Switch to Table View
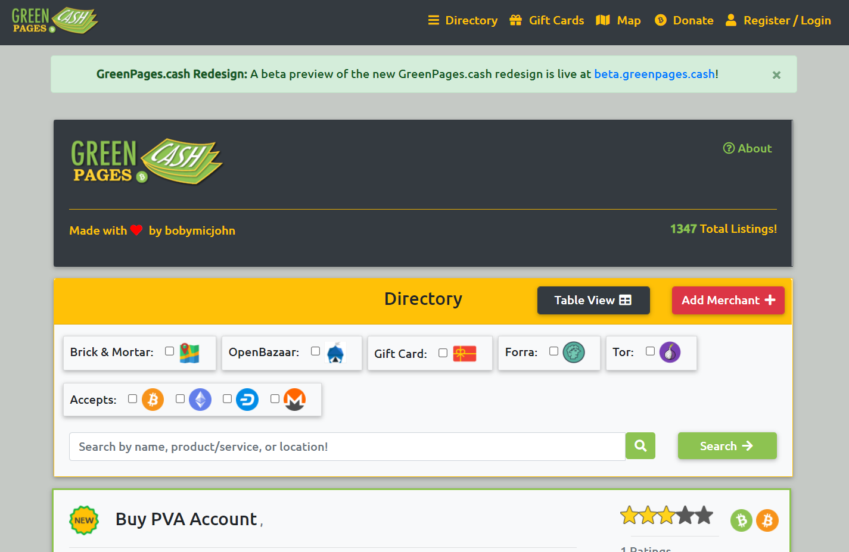This screenshot has height=552, width=849. 593,300
